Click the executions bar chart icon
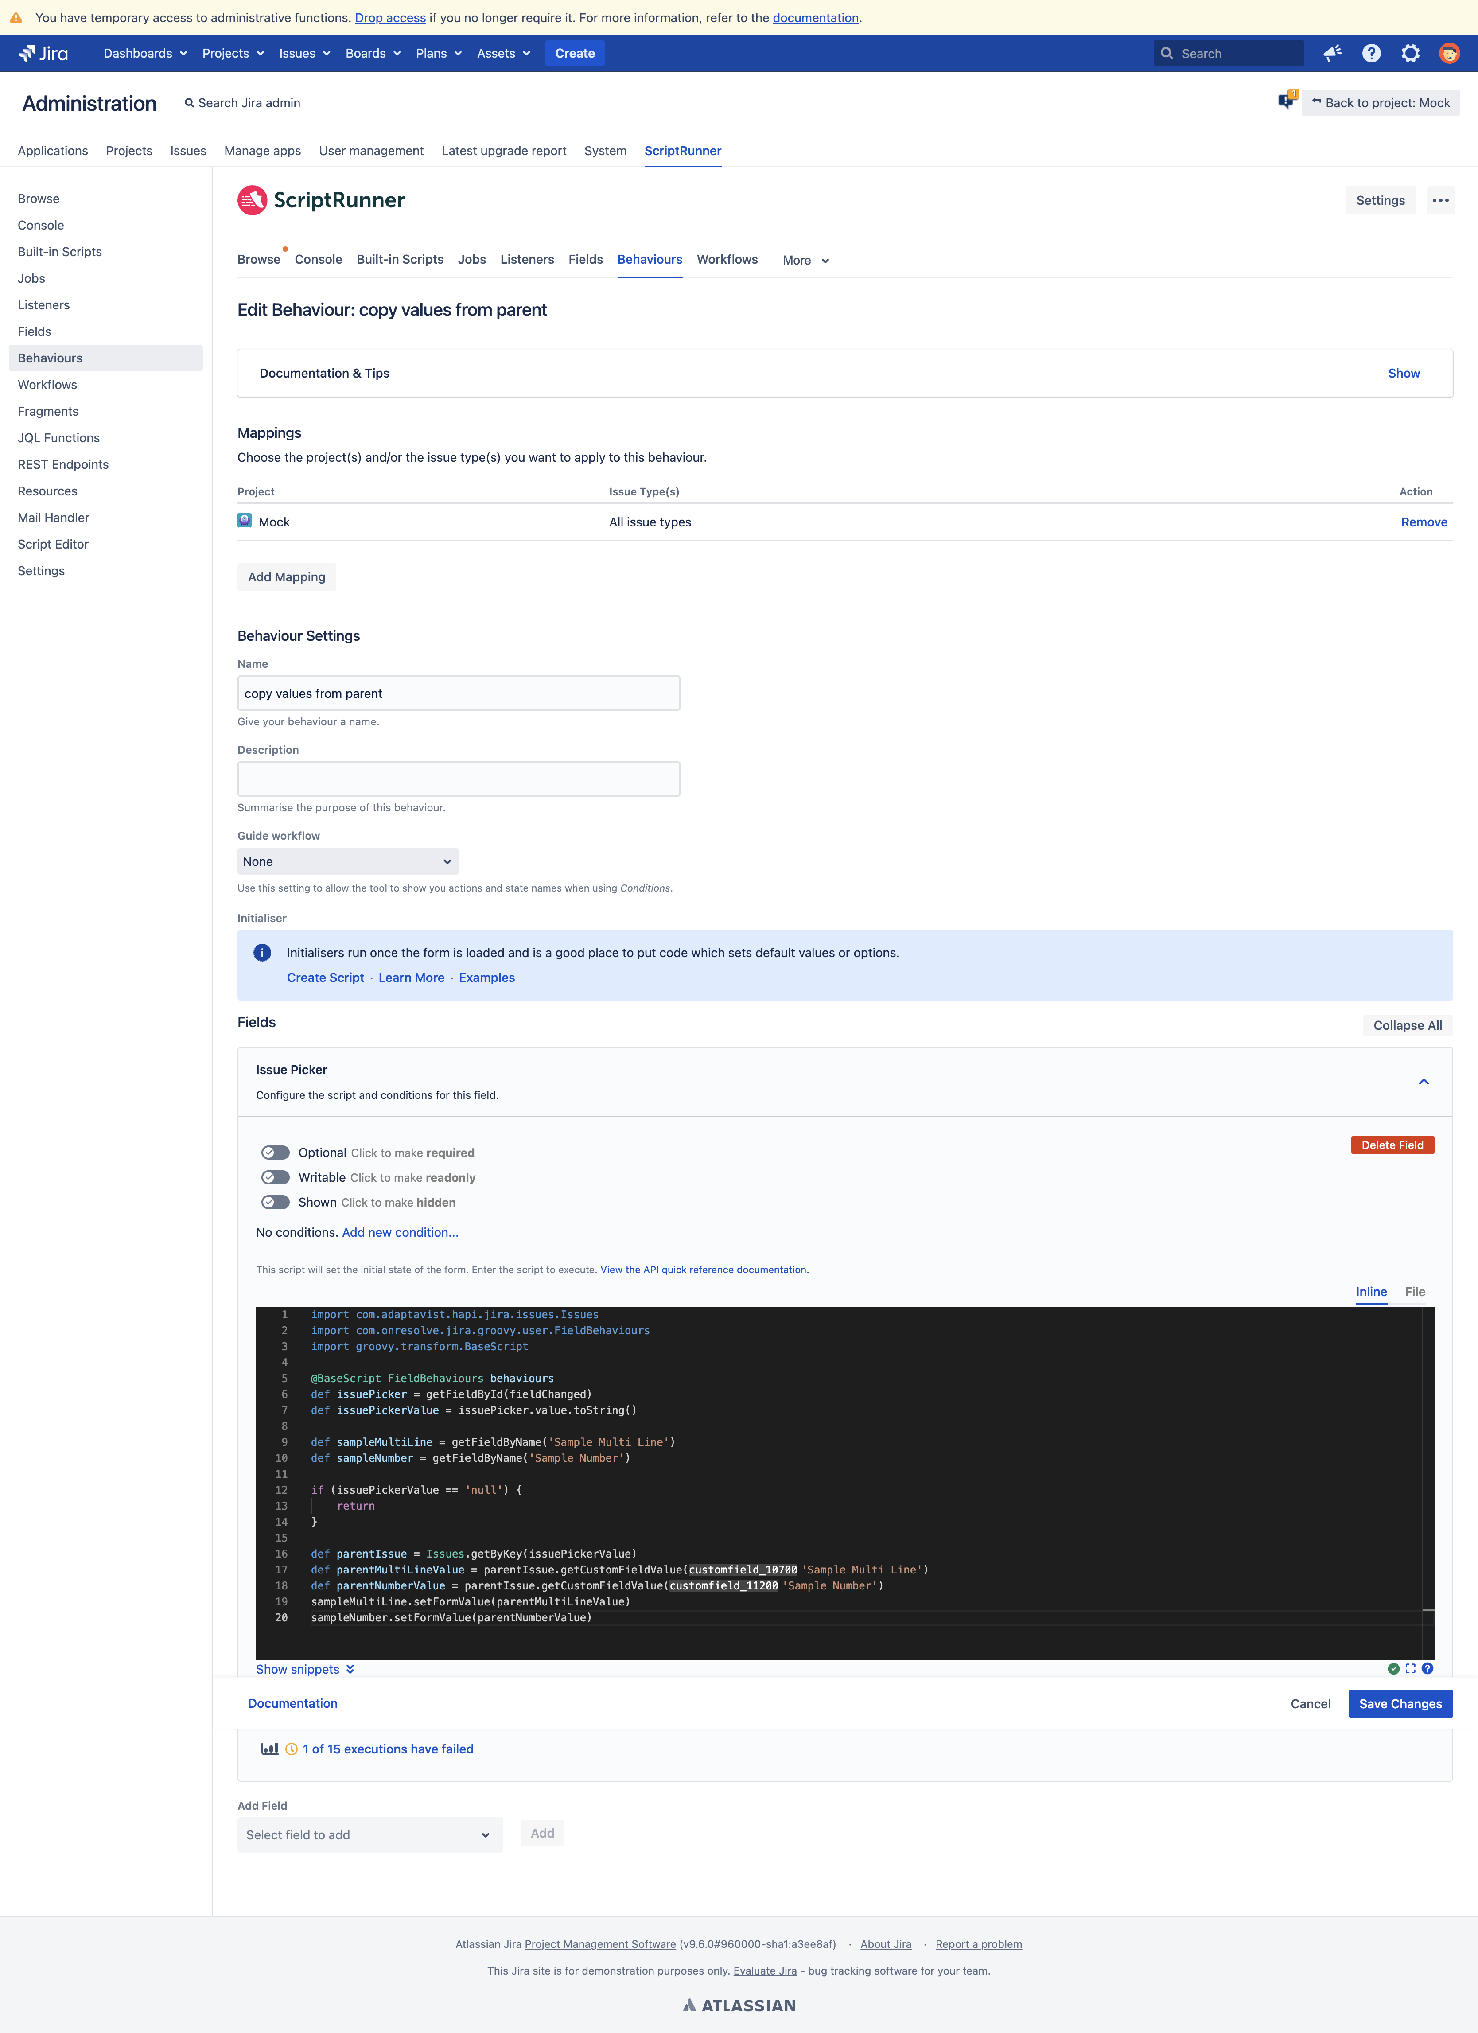The width and height of the screenshot is (1478, 2033). (x=270, y=1749)
